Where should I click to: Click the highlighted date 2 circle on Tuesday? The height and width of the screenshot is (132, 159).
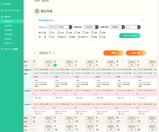(x=55, y=65)
